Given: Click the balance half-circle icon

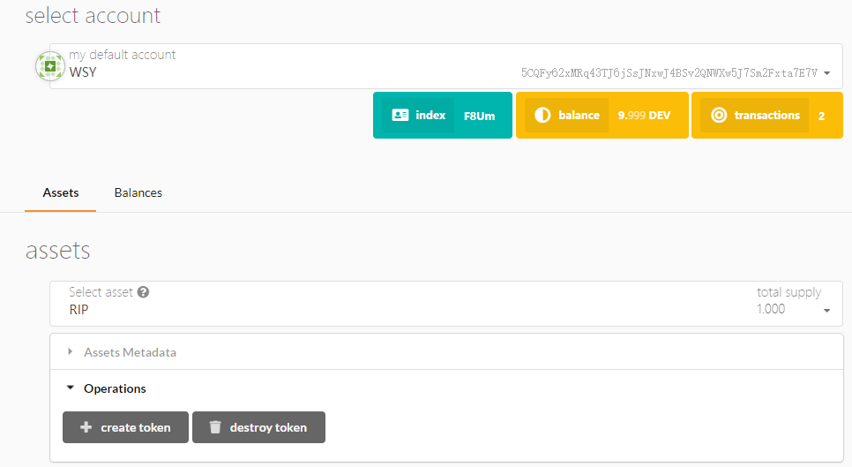Looking at the screenshot, I should point(542,115).
